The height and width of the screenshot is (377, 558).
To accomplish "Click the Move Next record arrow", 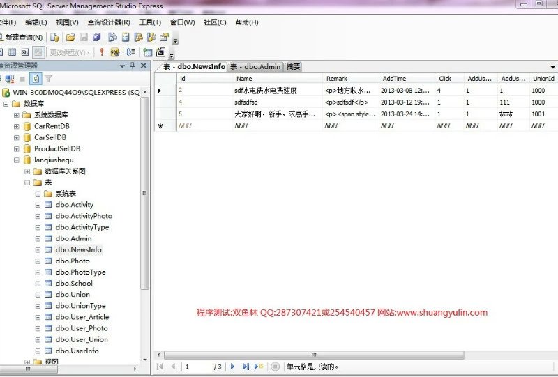I will pyautogui.click(x=233, y=367).
